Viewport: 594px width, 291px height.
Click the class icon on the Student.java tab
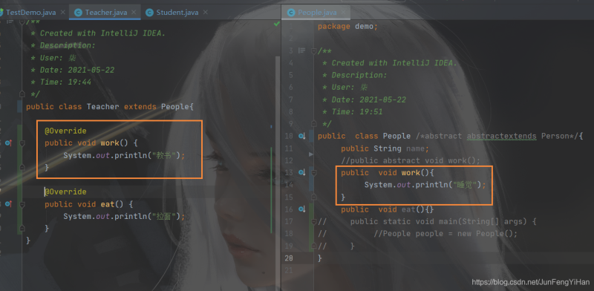[x=150, y=13]
